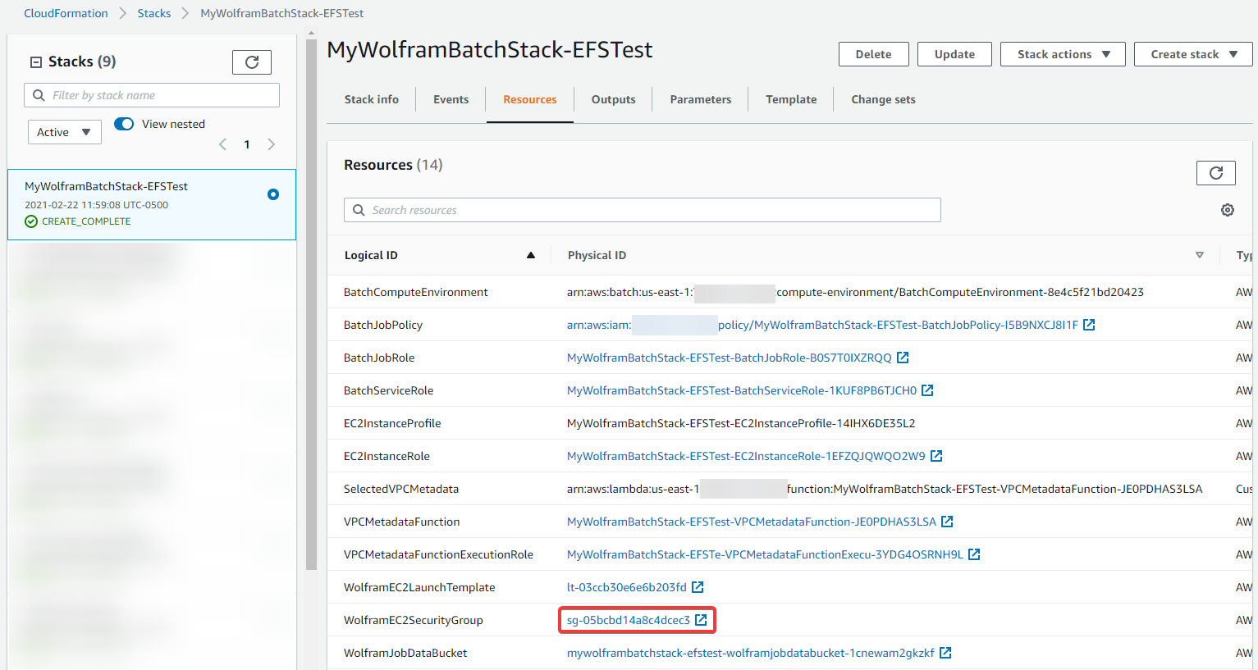Click the Delete button
Screen dimensions: 1258x670
point(874,54)
